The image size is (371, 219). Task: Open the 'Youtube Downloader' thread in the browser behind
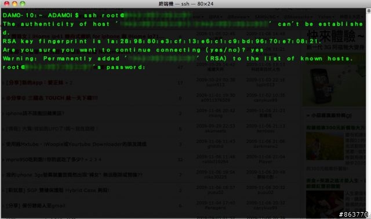coord(76,144)
